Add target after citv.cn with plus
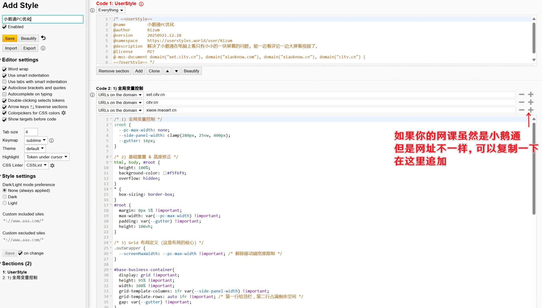 click(531, 102)
